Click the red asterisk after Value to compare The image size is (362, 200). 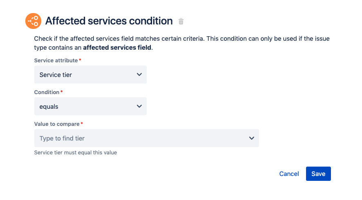(82, 124)
